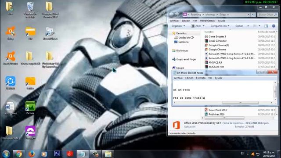Select Grupo en el hogar
This screenshot has width=281, height=158.
[184, 59]
